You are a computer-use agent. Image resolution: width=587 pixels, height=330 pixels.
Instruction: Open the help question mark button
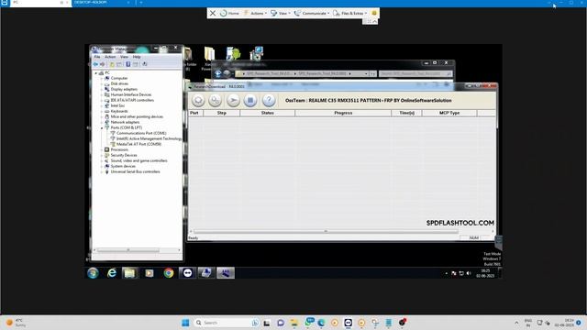click(269, 100)
